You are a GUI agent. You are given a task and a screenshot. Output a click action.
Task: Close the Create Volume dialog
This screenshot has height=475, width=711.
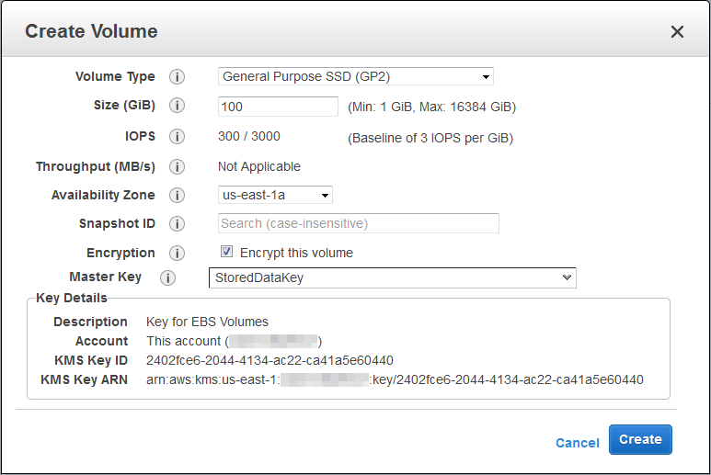point(677,32)
